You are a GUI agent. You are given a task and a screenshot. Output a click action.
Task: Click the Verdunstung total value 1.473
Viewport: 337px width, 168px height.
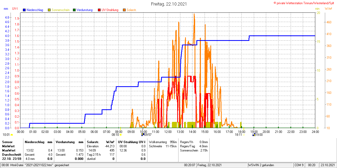point(80,155)
